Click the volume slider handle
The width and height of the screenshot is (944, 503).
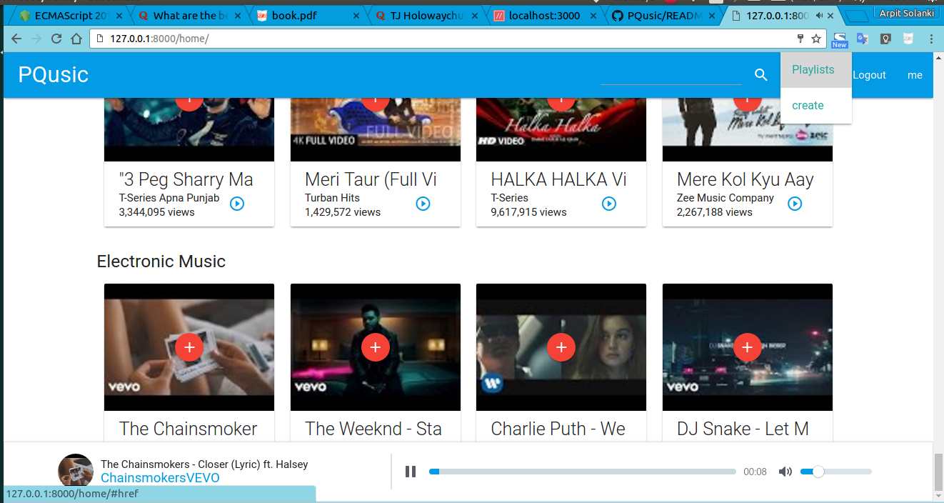818,472
